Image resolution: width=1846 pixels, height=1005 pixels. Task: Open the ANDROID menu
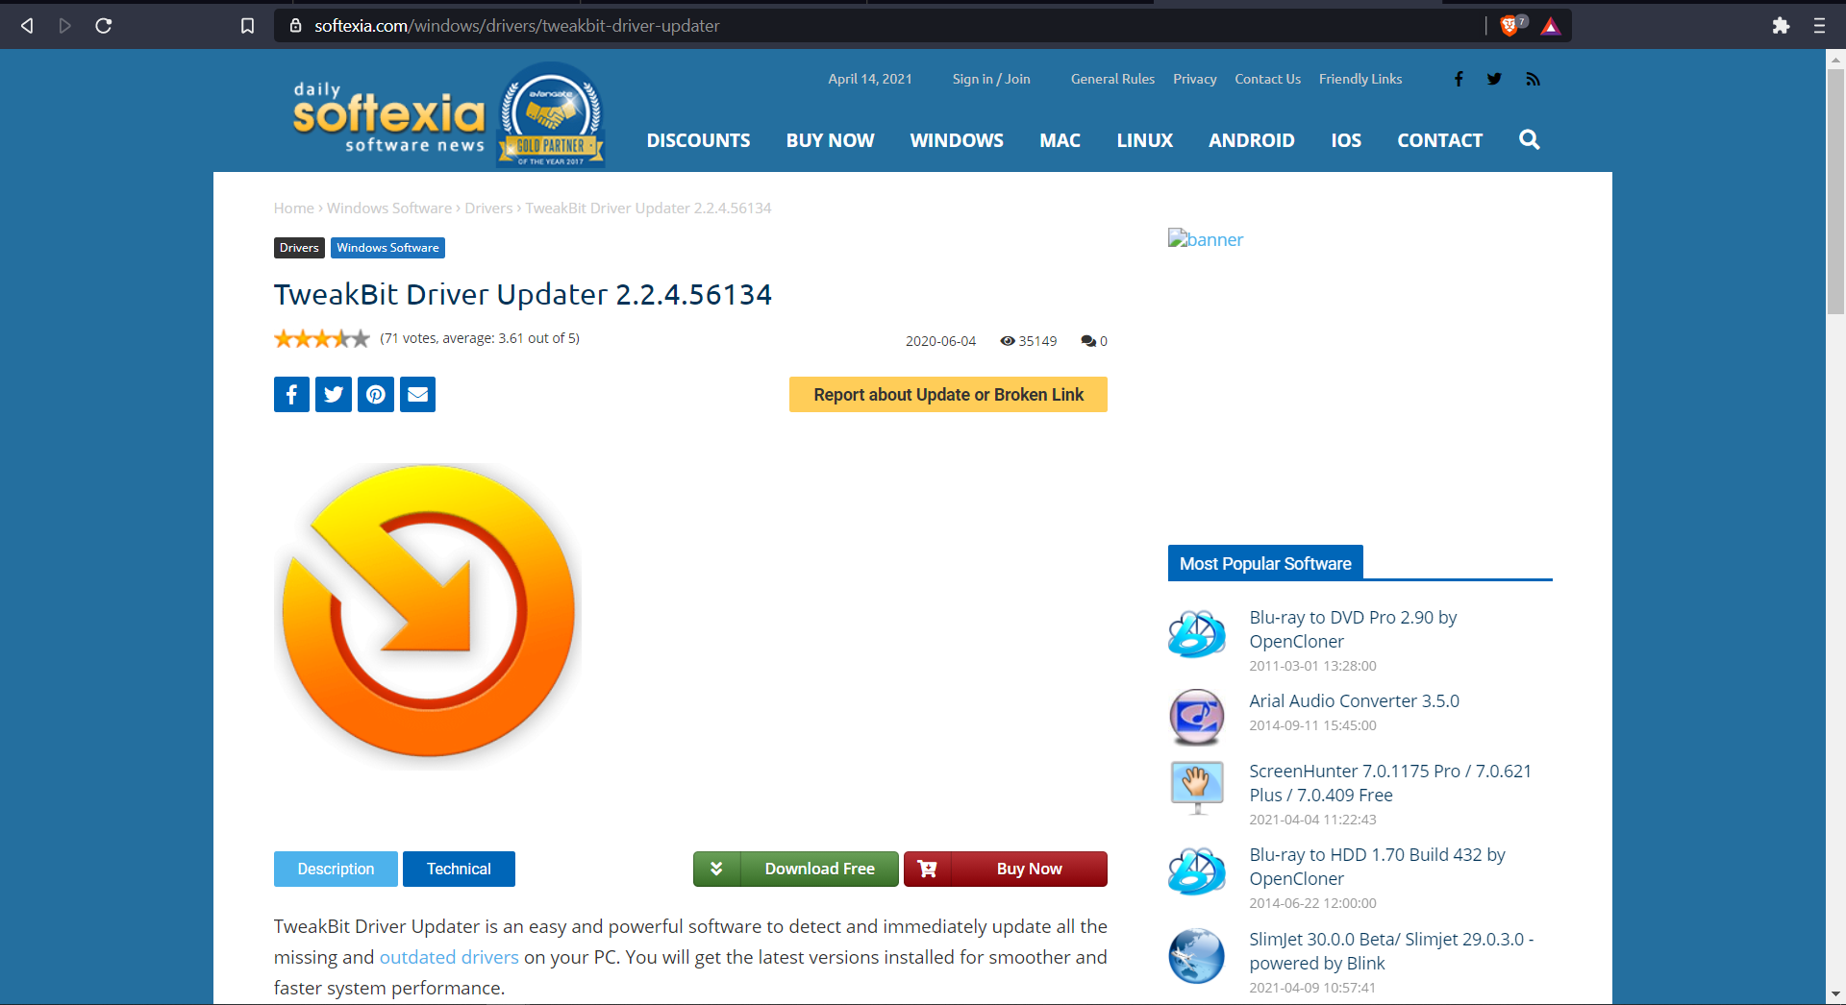[1251, 140]
